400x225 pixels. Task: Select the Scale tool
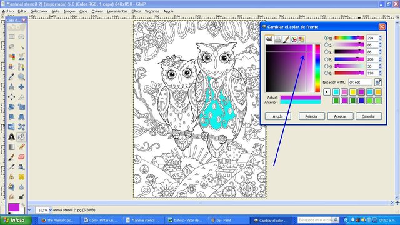coord(21,107)
